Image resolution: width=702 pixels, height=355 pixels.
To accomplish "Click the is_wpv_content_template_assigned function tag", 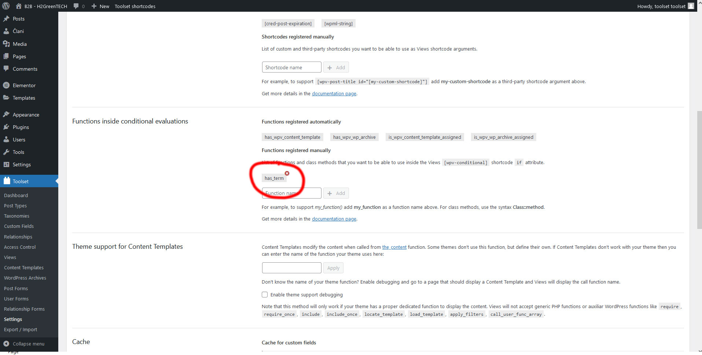I will (x=425, y=137).
